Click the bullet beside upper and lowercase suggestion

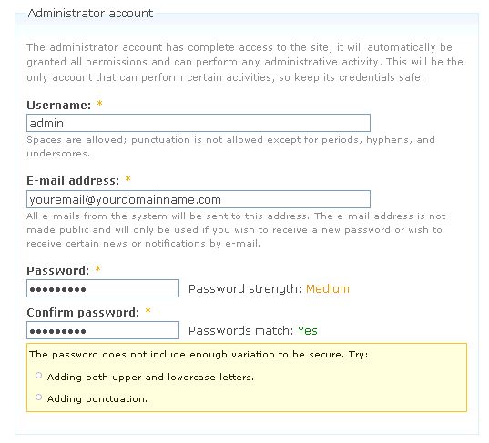click(38, 376)
